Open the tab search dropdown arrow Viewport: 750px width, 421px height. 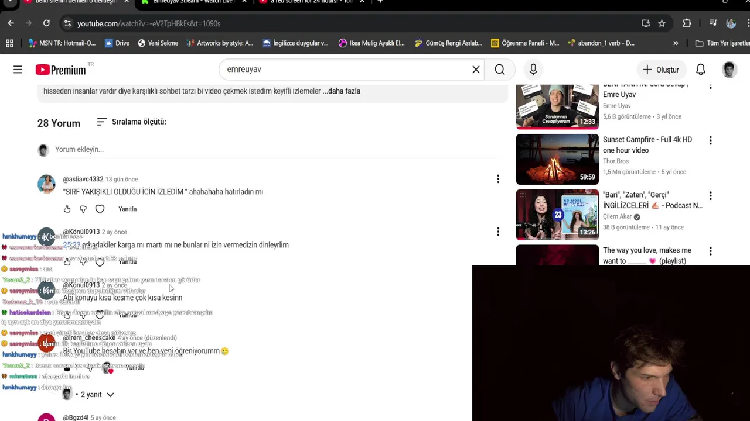tap(10, 2)
